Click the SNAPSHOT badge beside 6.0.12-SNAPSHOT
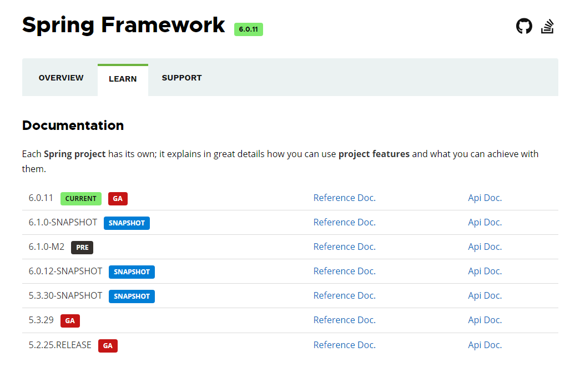 (x=132, y=272)
